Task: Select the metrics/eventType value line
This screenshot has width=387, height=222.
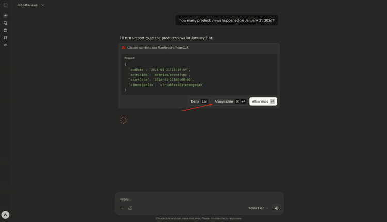Action: click(171, 75)
